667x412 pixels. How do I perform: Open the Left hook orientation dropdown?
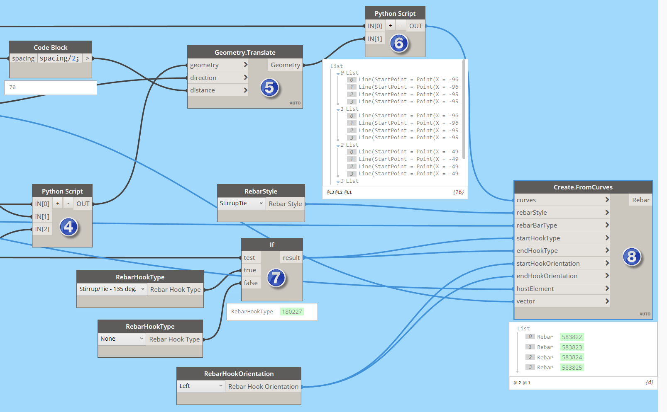click(x=201, y=386)
